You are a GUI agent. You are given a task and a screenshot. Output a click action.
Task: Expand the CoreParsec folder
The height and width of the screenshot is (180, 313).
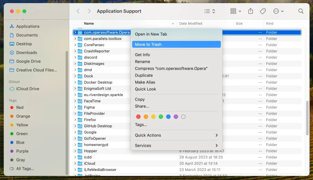click(x=75, y=45)
